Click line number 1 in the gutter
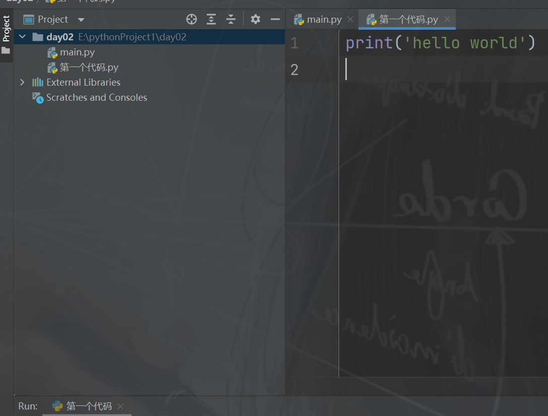Image resolution: width=548 pixels, height=416 pixels. click(294, 43)
